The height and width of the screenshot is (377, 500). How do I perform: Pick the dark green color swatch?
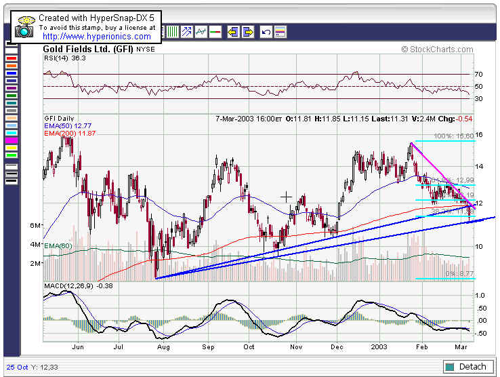point(12,96)
